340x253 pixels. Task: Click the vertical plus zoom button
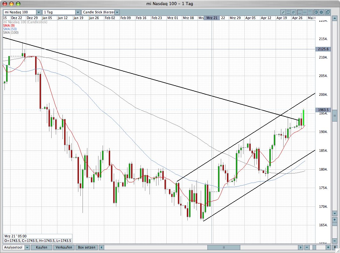coord(335,220)
